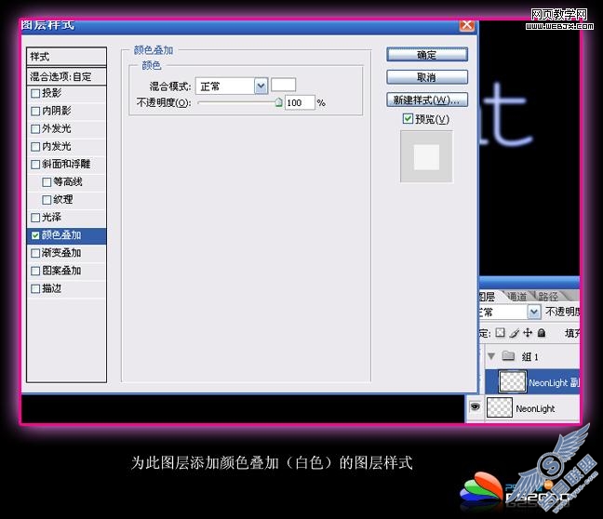Select the NeonLight 副本 layer thumbnail
Screen dimensions: 603x519
point(512,381)
